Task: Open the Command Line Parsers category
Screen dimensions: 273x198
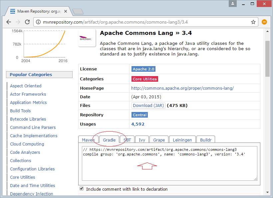Action: (33, 128)
